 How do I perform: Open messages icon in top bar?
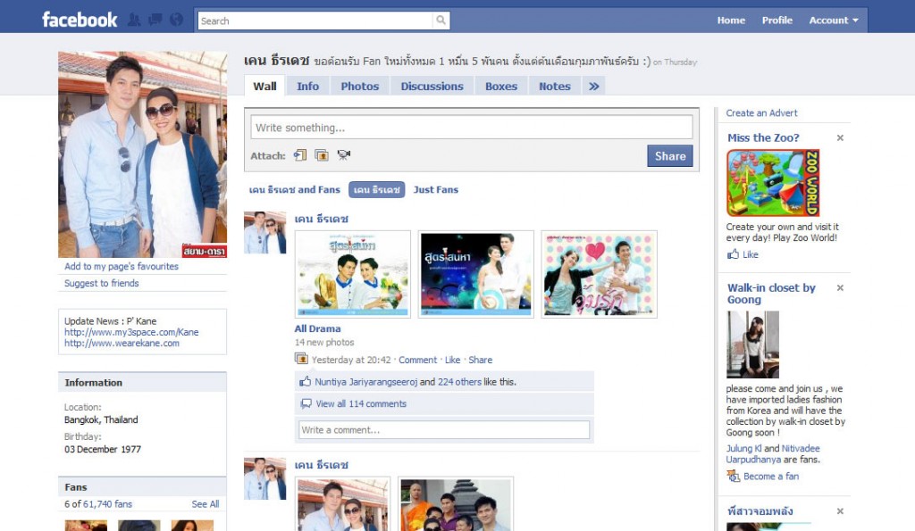tap(155, 20)
